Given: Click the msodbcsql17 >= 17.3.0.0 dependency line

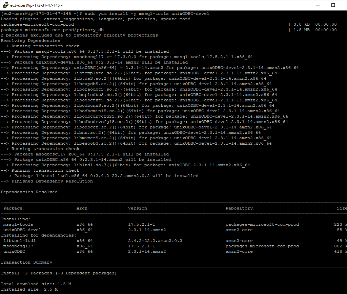Looking at the screenshot, I should click(127, 57).
